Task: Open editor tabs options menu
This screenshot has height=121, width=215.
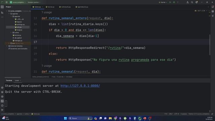Action: point(208,7)
